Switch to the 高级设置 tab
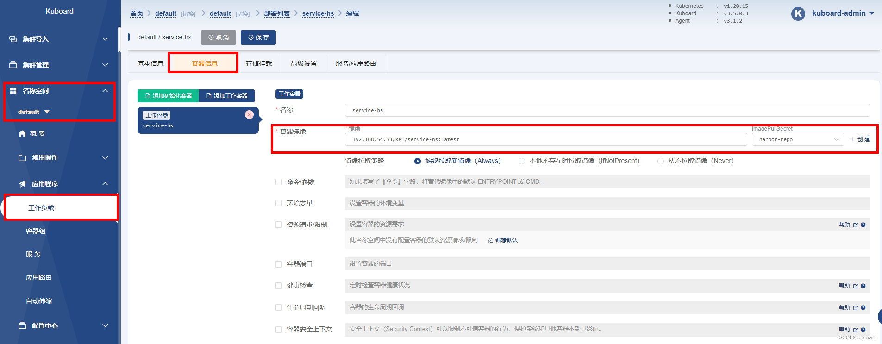882x344 pixels. pyautogui.click(x=304, y=63)
